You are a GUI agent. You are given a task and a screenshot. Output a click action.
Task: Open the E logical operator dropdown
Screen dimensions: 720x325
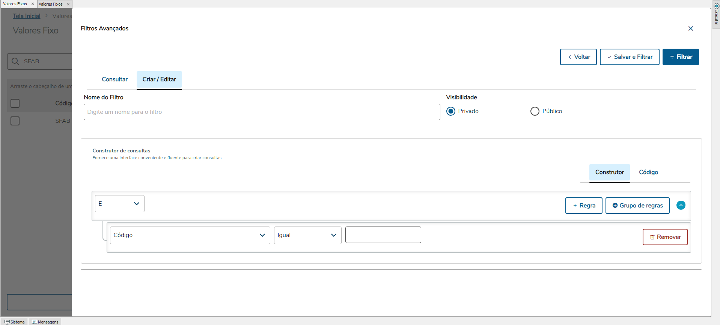click(119, 204)
